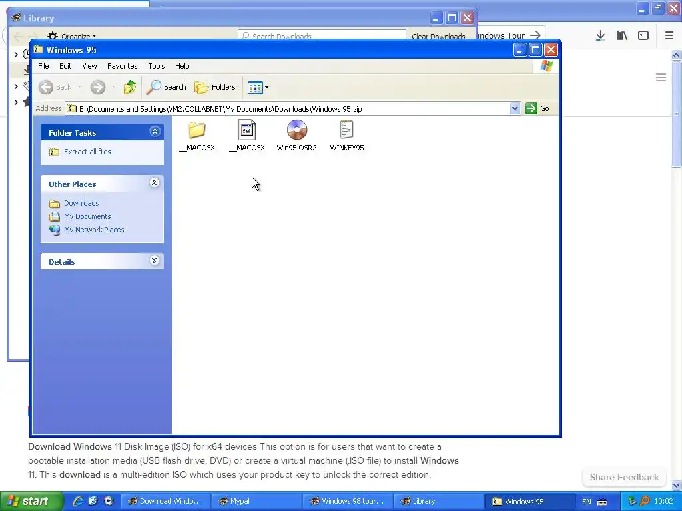682x511 pixels.
Task: Toggle the Folders pane
Action: (215, 87)
